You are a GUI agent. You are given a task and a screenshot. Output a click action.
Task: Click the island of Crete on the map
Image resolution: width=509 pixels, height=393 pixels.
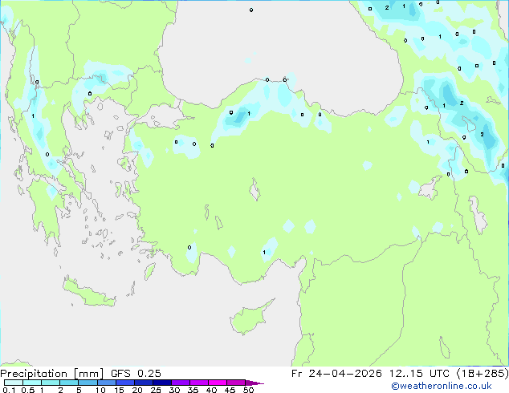[88, 293]
